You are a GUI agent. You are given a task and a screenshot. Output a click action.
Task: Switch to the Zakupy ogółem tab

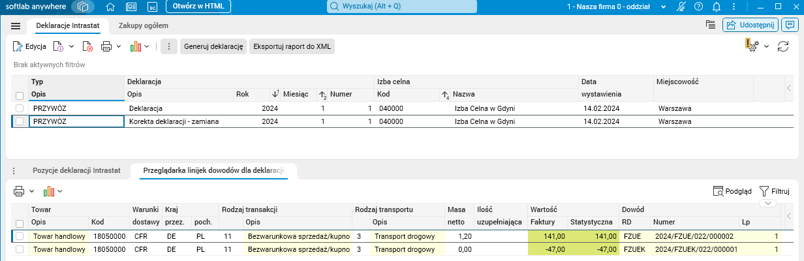pos(144,25)
